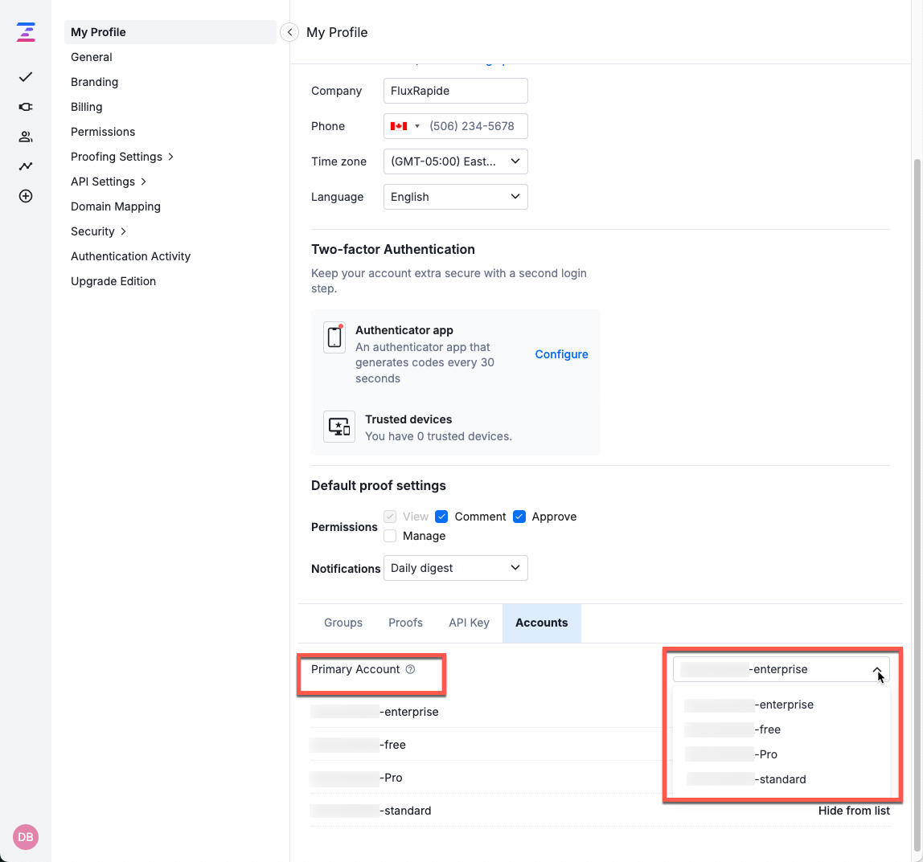
Task: Open the Time zone dropdown
Action: coord(455,161)
